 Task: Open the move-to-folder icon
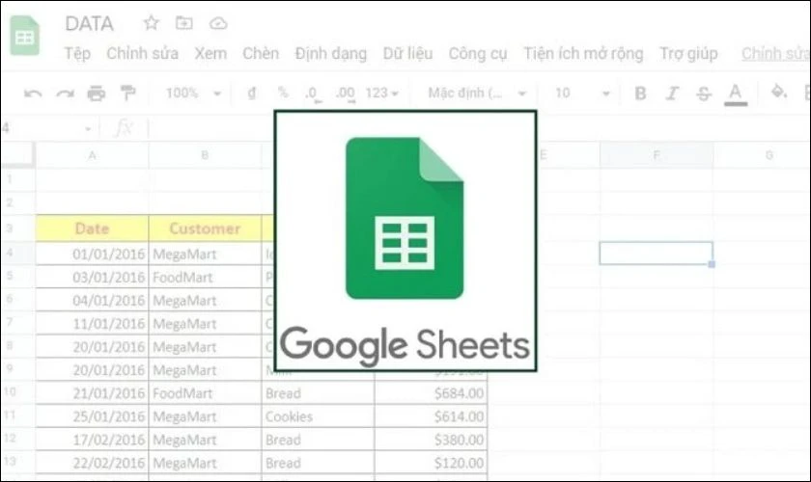tap(184, 23)
